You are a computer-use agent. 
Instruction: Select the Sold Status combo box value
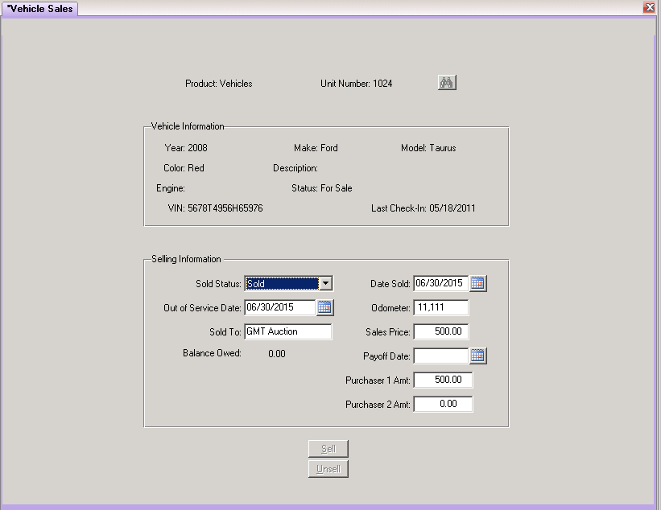point(282,283)
